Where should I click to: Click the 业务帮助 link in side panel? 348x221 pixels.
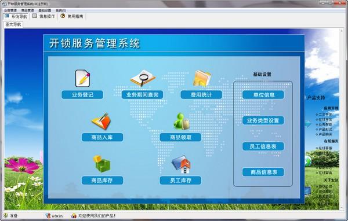[x=325, y=124]
